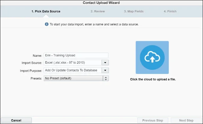The height and width of the screenshot is (124, 203).
Task: Select the Pick Data Source step
Action: tap(46, 12)
